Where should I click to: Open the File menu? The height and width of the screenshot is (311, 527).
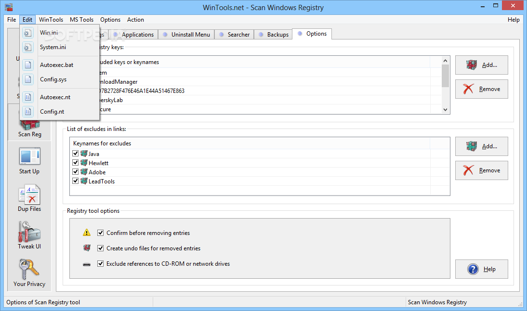(12, 19)
